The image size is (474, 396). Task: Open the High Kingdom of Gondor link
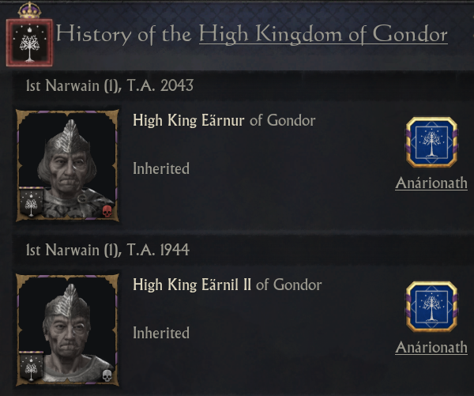[323, 34]
